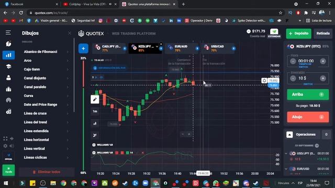Switch to the EUR/AUD asset tab
This screenshot has width=335, height=188.
click(x=181, y=49)
